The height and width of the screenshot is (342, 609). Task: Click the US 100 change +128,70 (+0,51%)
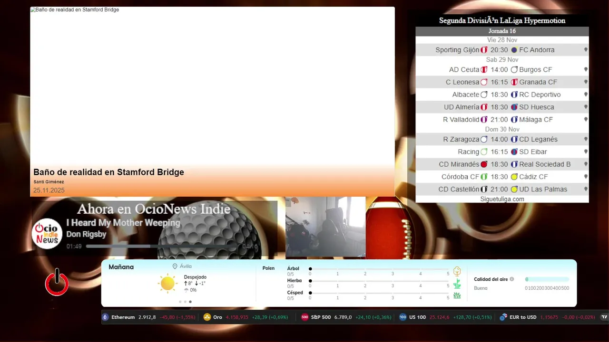[472, 317]
